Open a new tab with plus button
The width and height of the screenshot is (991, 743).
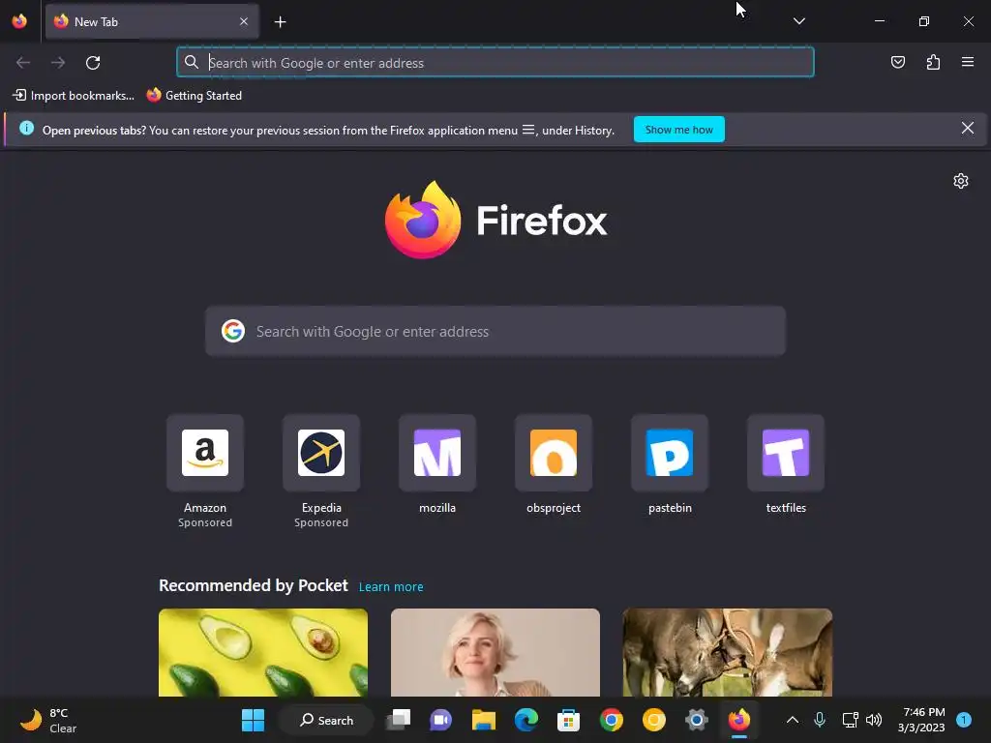tap(280, 22)
